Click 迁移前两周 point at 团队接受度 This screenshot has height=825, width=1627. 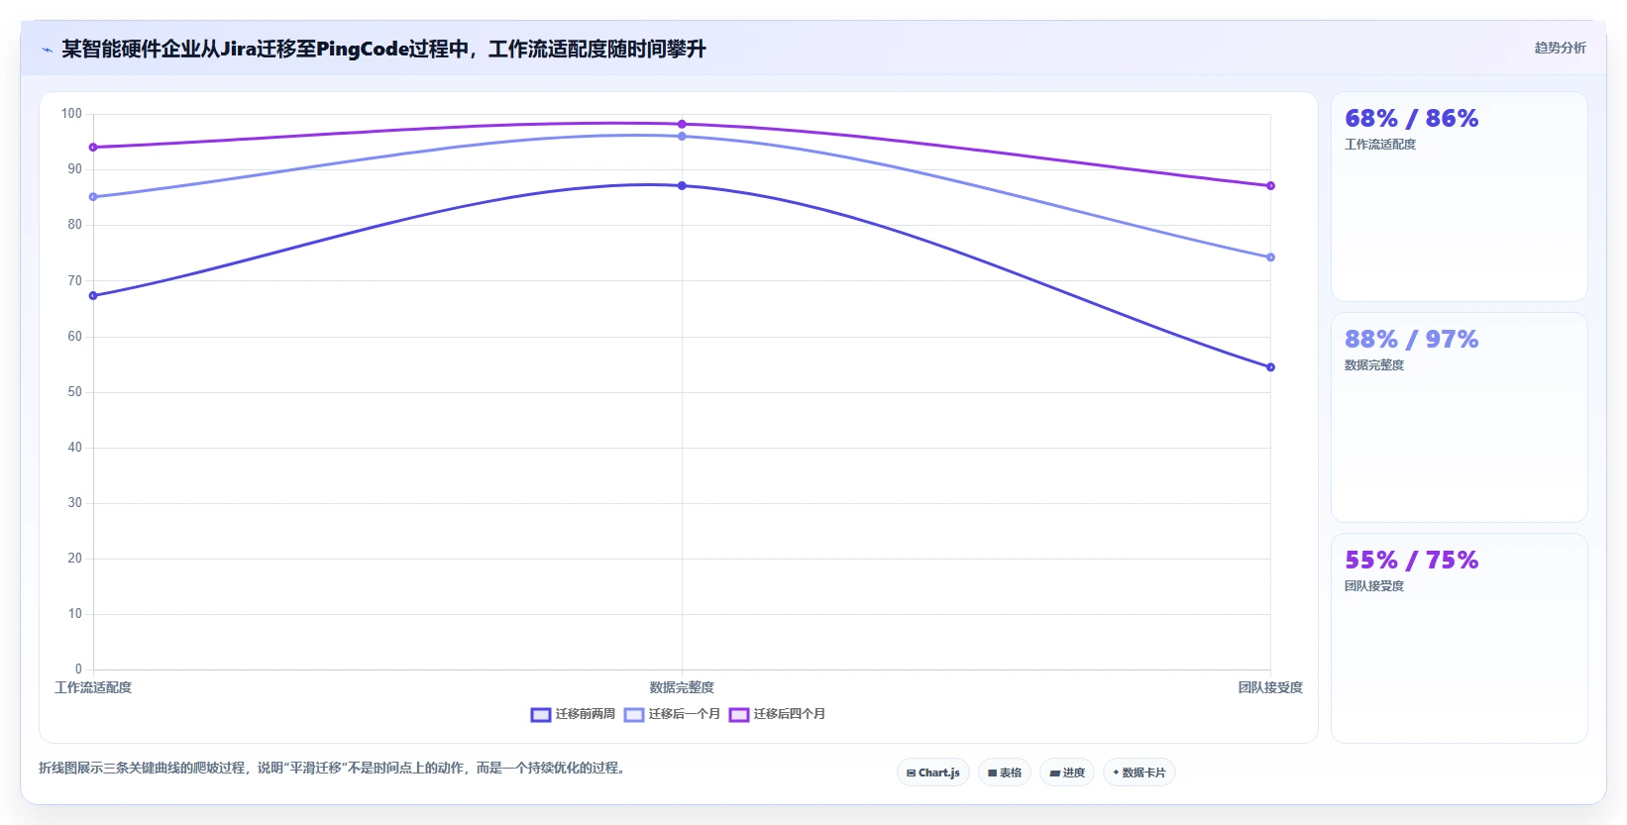point(1270,367)
